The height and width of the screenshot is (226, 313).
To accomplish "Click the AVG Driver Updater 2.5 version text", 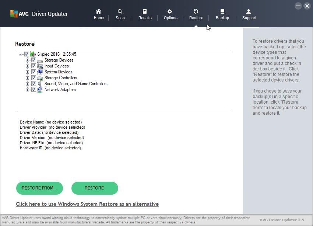I will pyautogui.click(x=282, y=220).
